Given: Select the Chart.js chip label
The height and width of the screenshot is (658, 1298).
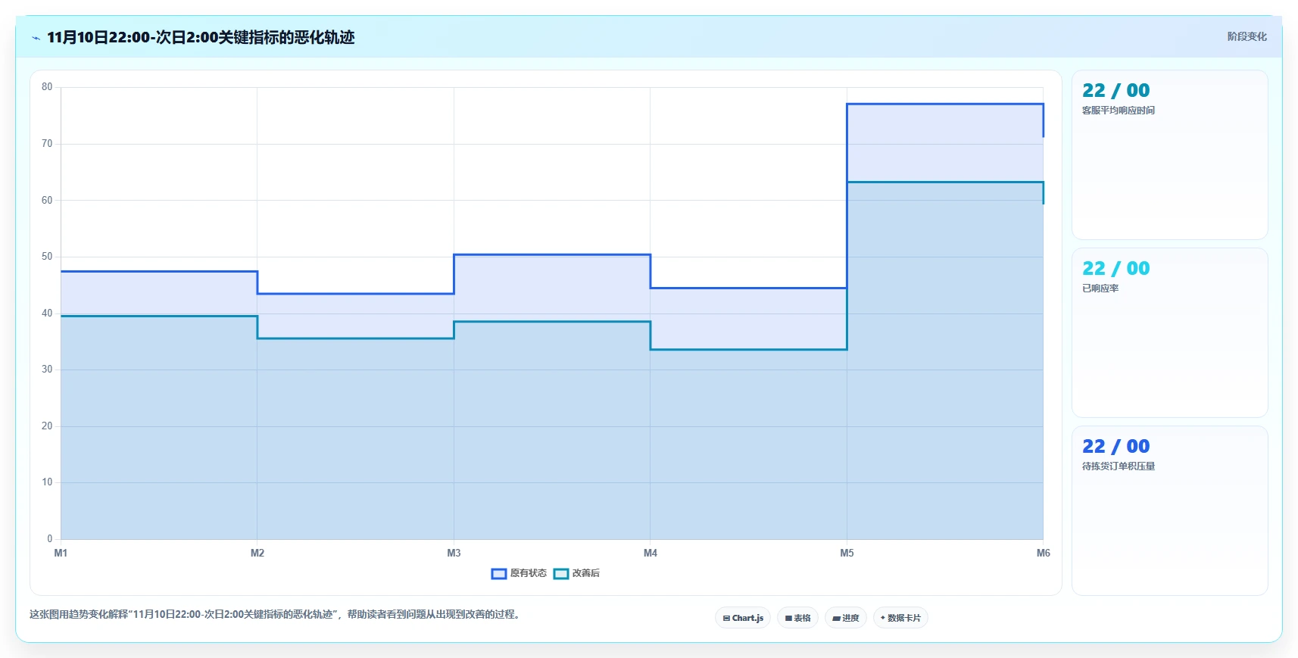Looking at the screenshot, I should pyautogui.click(x=747, y=618).
